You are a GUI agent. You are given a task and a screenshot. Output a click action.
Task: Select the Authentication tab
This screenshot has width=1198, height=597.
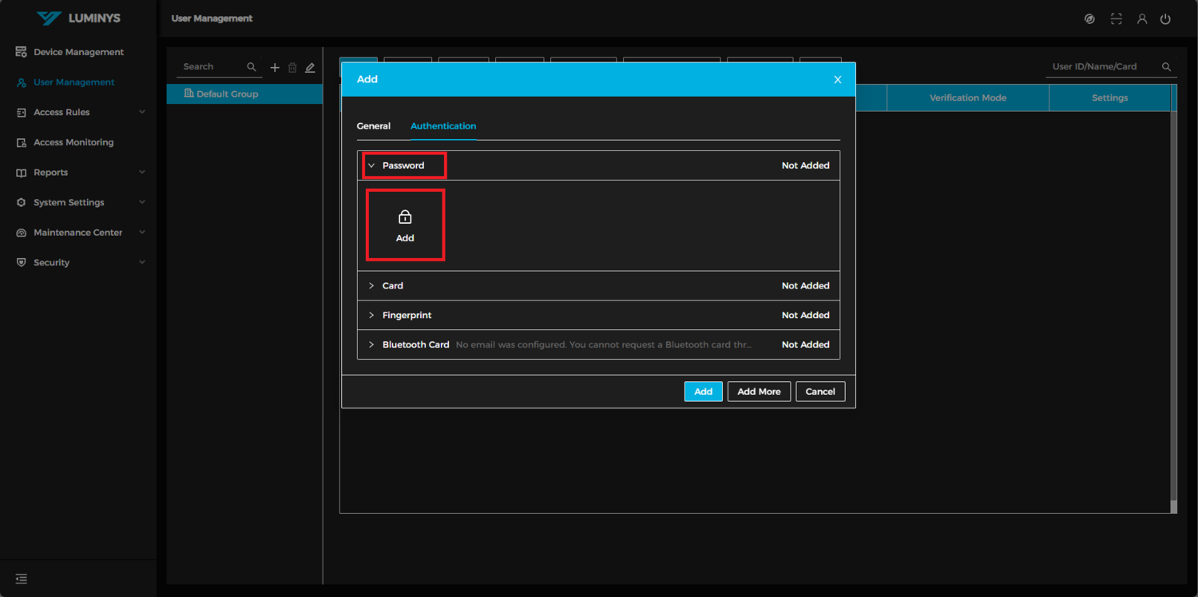click(x=443, y=125)
